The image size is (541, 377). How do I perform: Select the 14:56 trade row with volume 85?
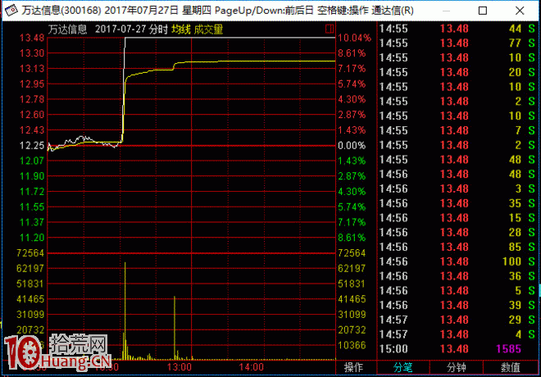pos(457,247)
